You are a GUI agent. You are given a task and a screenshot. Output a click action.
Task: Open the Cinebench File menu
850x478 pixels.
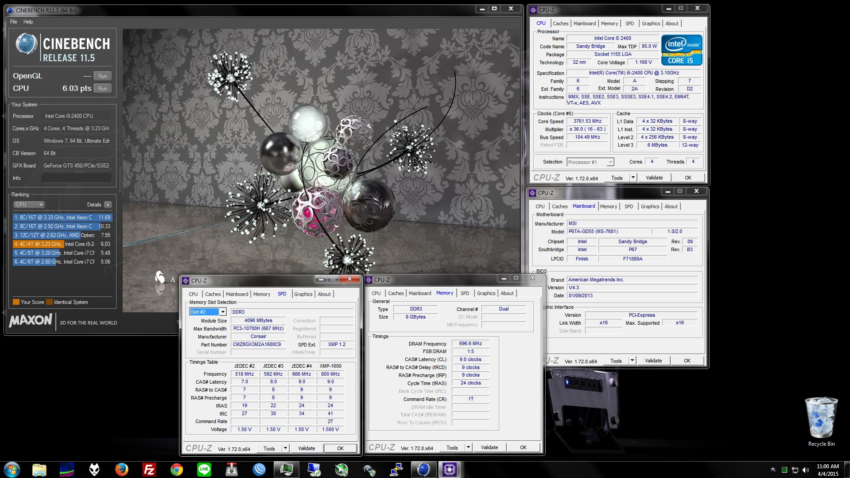(14, 22)
